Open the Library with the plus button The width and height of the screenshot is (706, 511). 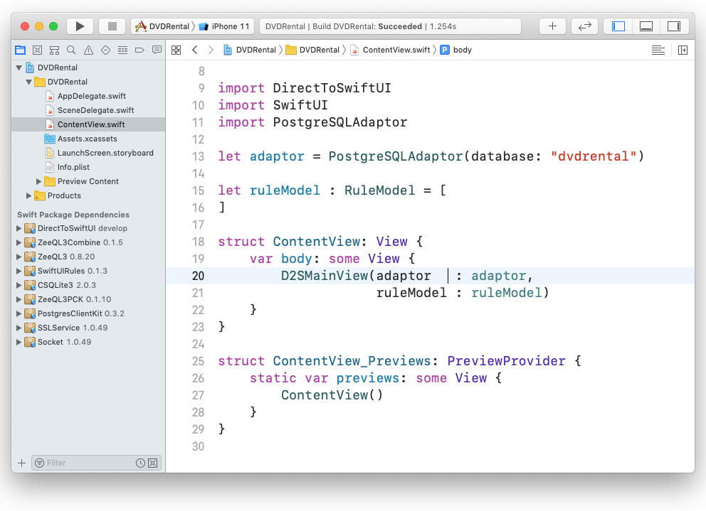(x=552, y=26)
